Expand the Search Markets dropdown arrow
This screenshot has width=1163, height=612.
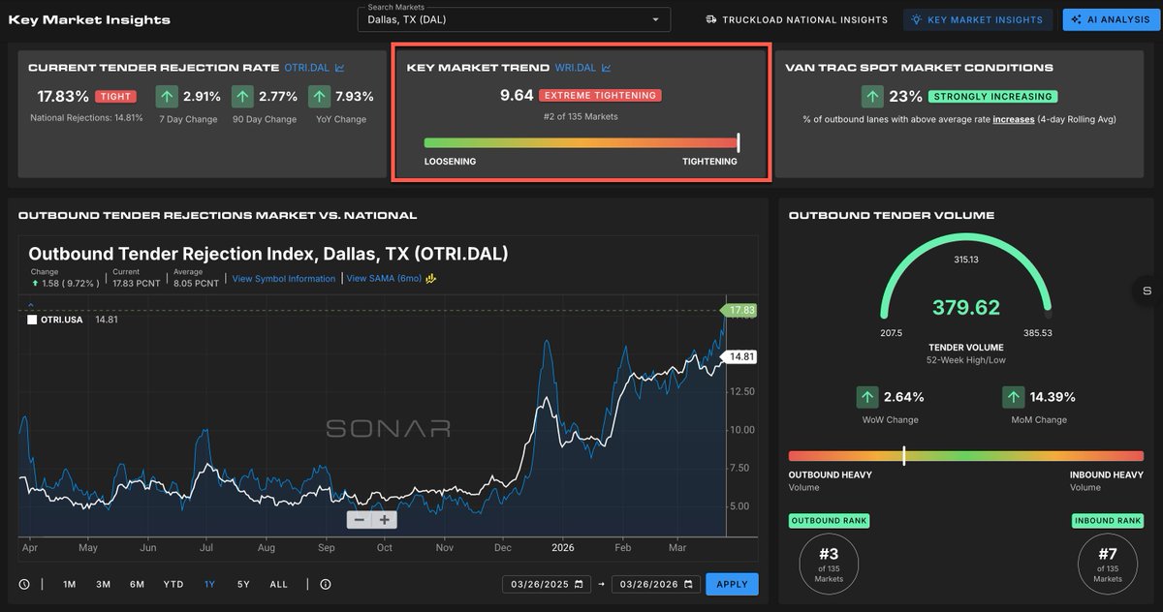[656, 19]
